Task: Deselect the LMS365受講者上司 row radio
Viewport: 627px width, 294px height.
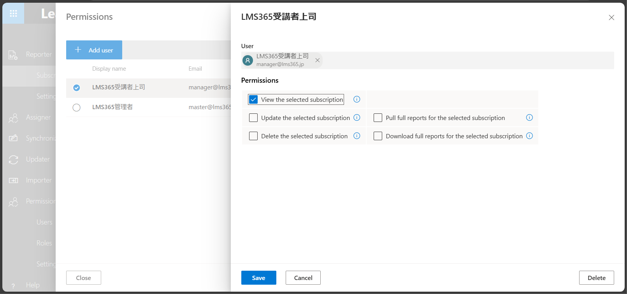Action: [77, 88]
